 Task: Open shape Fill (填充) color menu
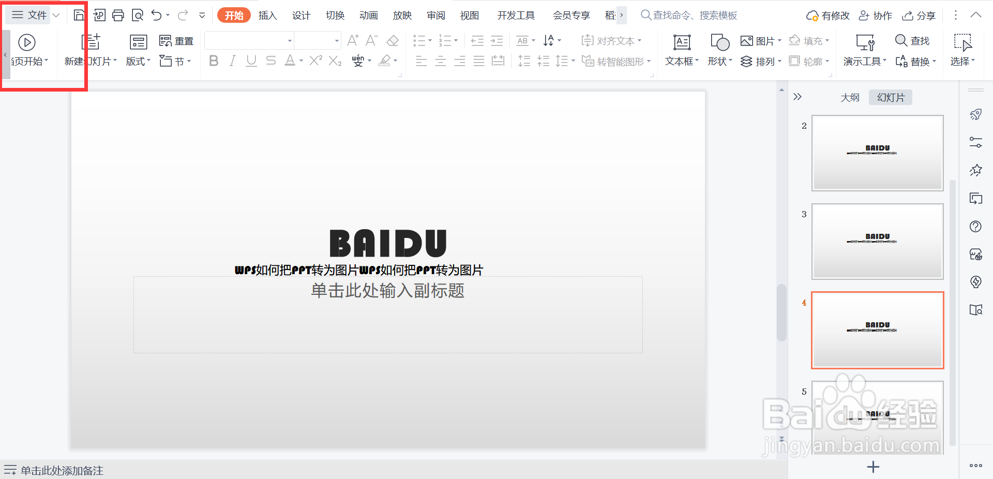809,40
